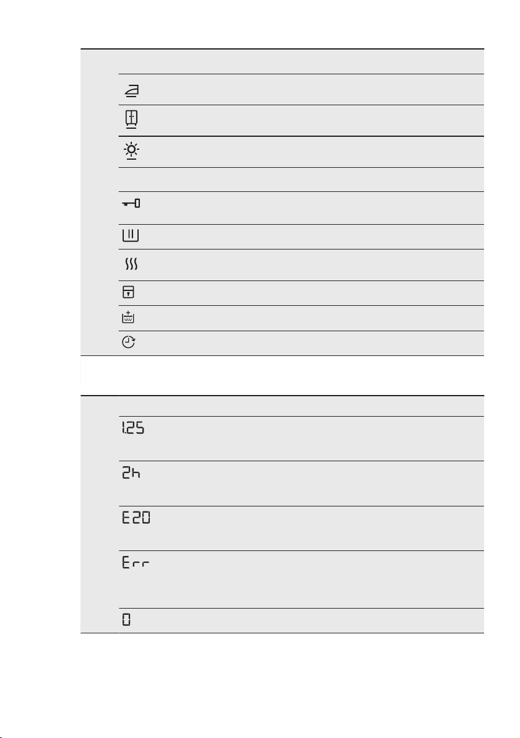Click the door lock box icon
Image resolution: width=520 pixels, height=738 pixels.
(129, 292)
